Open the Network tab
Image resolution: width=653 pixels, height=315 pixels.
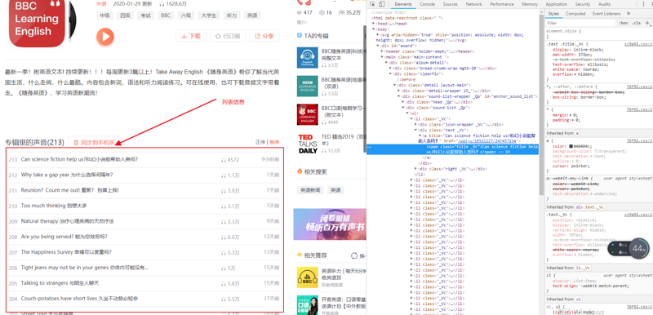tap(474, 4)
